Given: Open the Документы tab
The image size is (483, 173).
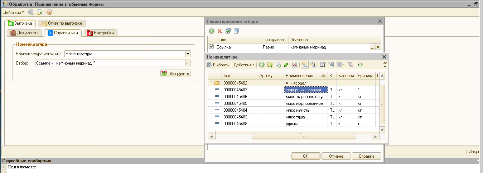Looking at the screenshot, I should [x=24, y=33].
